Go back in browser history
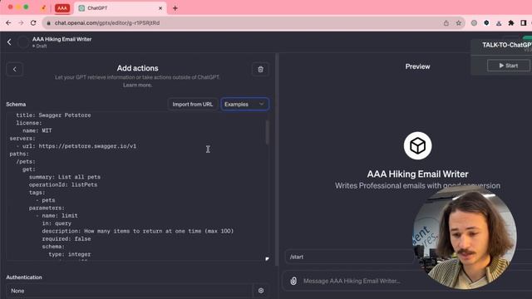This screenshot has width=532, height=299. (x=8, y=22)
